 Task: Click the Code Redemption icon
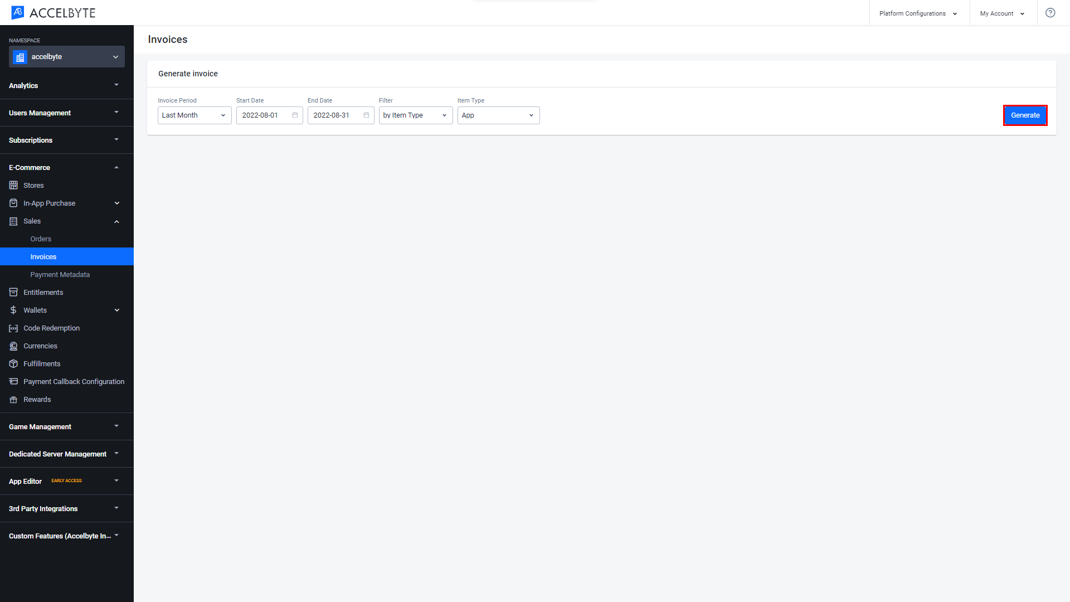pos(13,328)
